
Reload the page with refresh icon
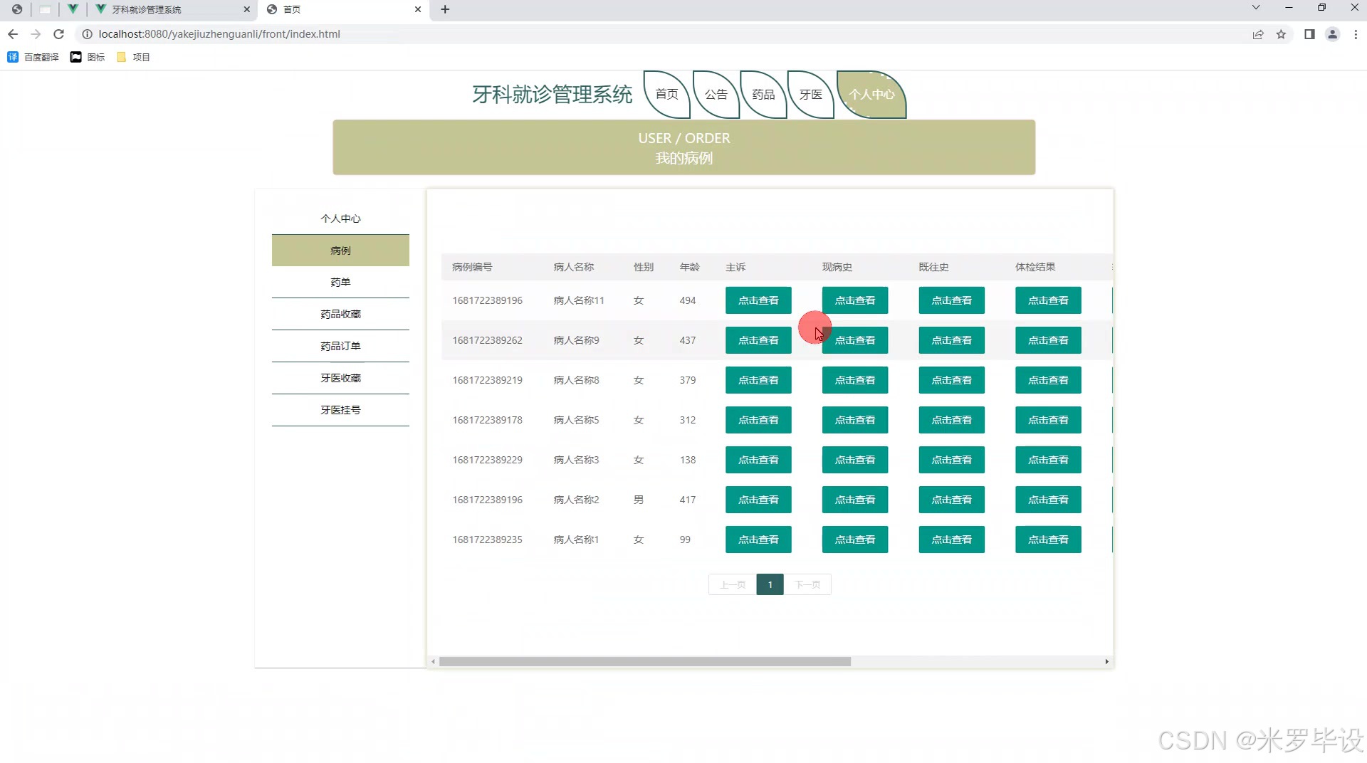click(x=59, y=34)
